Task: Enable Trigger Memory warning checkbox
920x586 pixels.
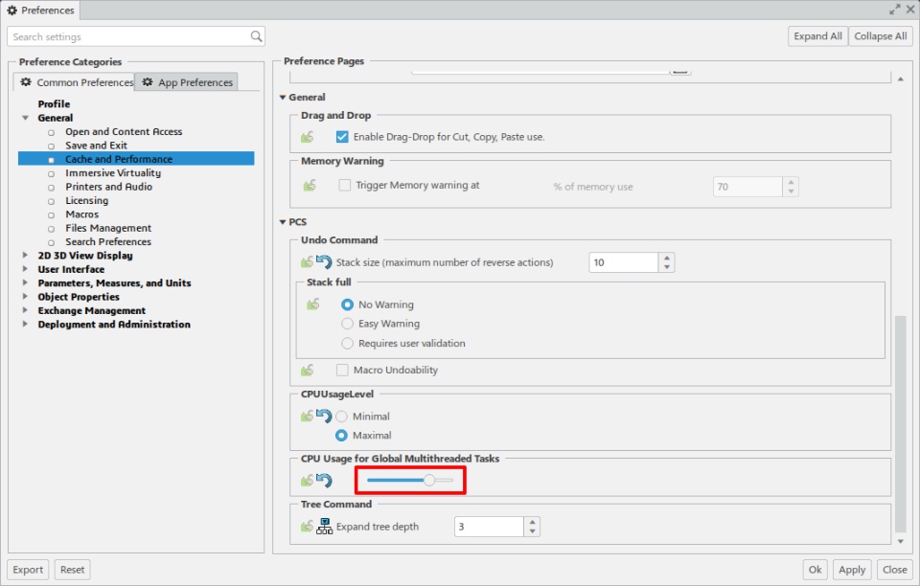Action: (344, 185)
